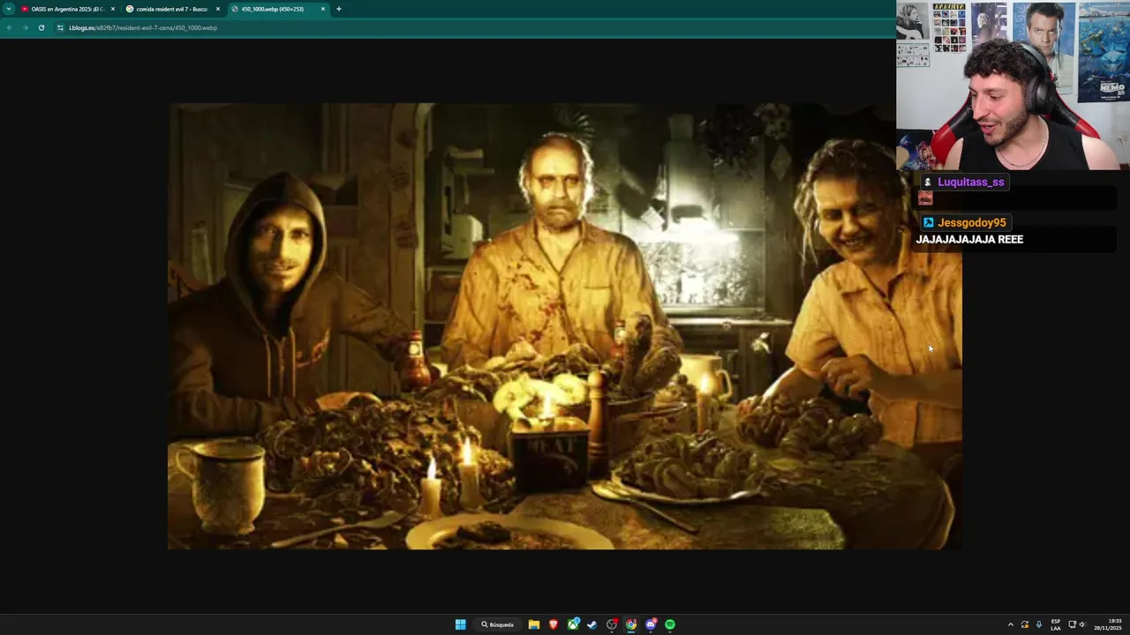
Task: Click the Luquitass_ss chat username
Action: click(971, 182)
